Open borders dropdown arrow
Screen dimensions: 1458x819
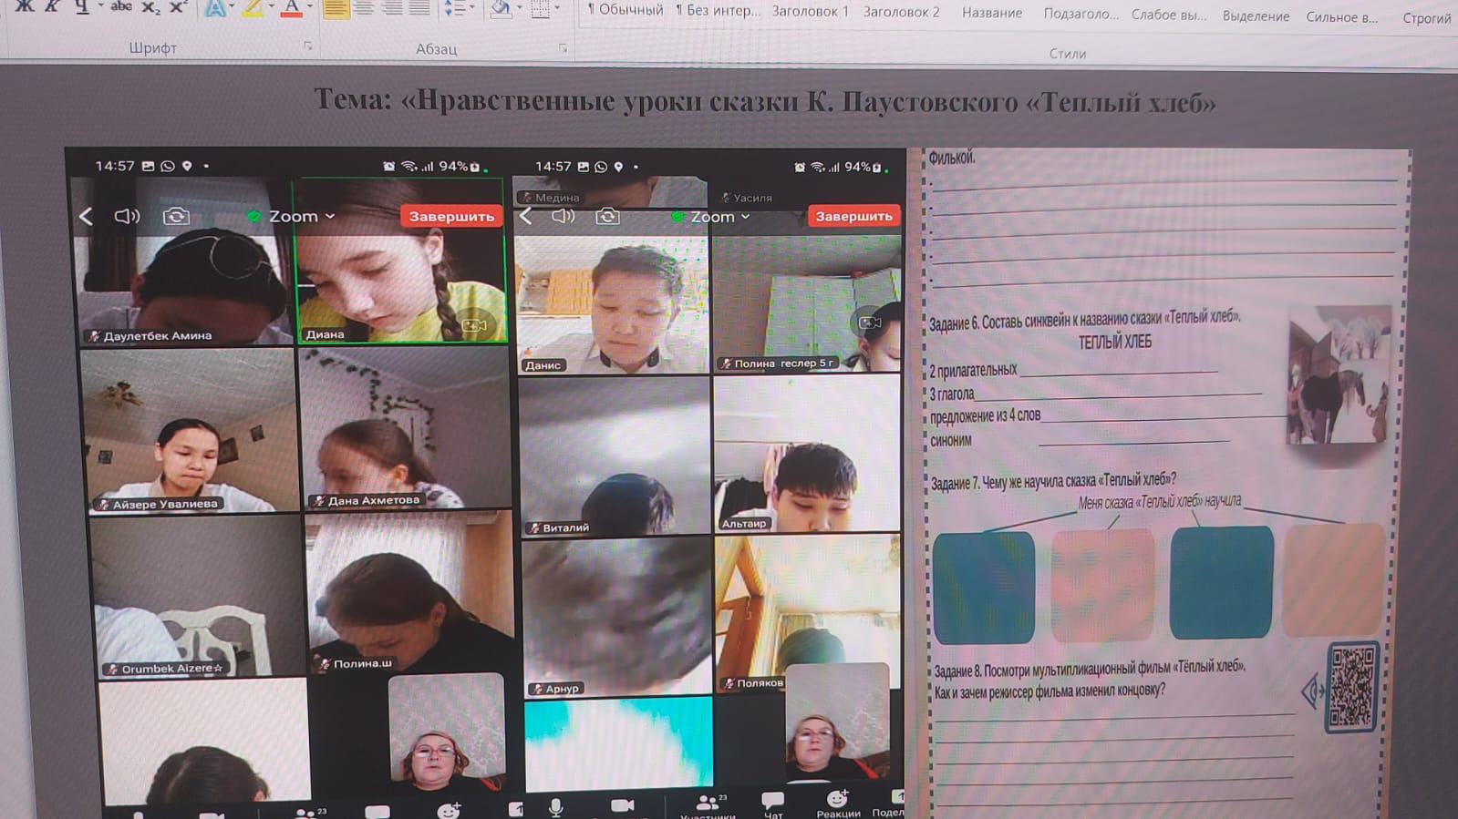pos(558,9)
